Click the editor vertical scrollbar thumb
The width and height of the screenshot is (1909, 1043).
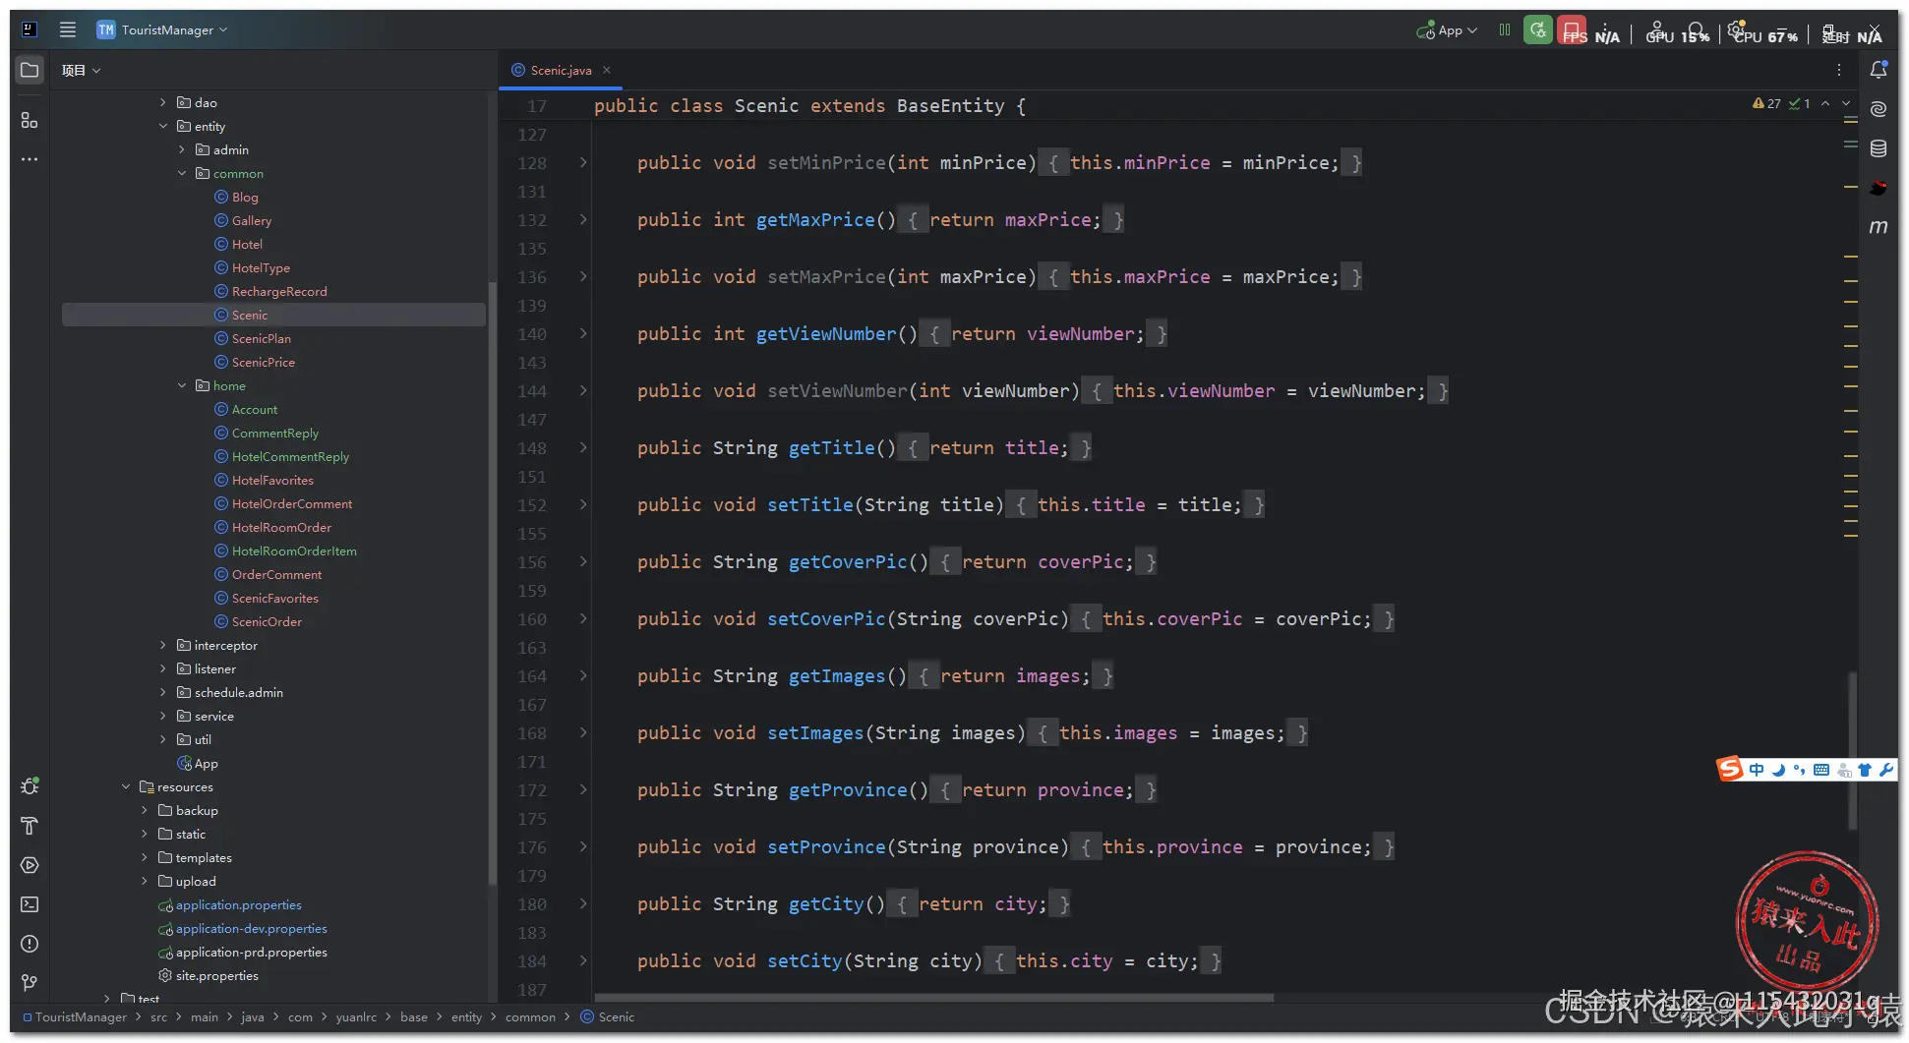click(1853, 750)
